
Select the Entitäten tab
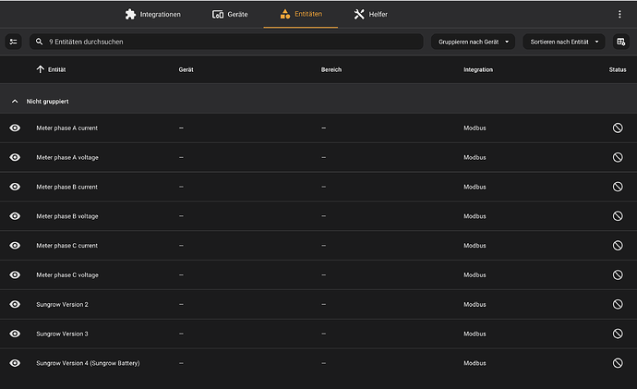click(x=301, y=14)
